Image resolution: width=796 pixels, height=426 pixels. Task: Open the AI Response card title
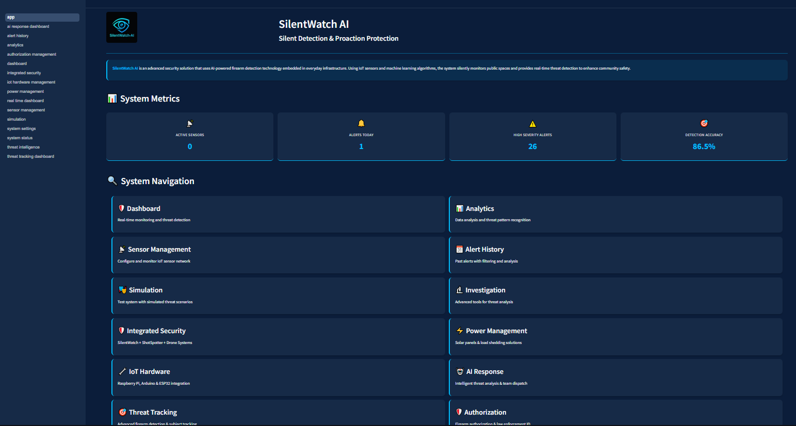(485, 371)
